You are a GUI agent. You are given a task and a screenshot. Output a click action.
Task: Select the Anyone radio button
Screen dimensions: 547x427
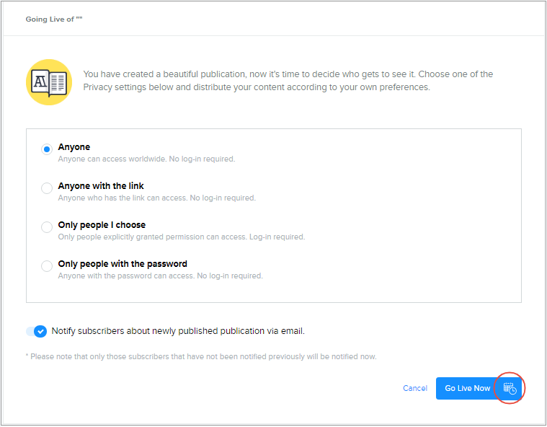click(47, 149)
